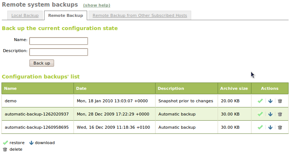Download the demo backup archive

270,101
